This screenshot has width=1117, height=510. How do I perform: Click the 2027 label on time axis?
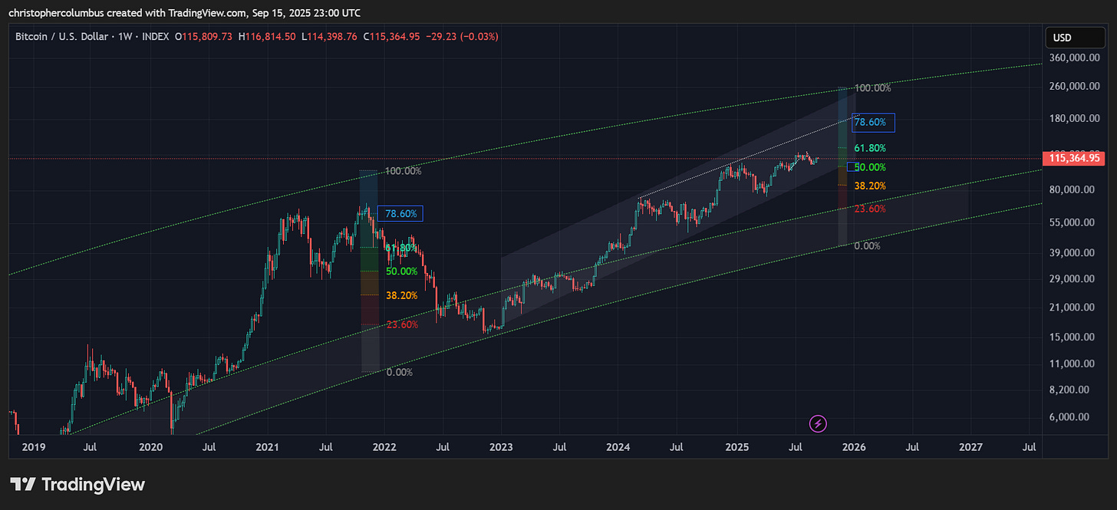(x=970, y=446)
